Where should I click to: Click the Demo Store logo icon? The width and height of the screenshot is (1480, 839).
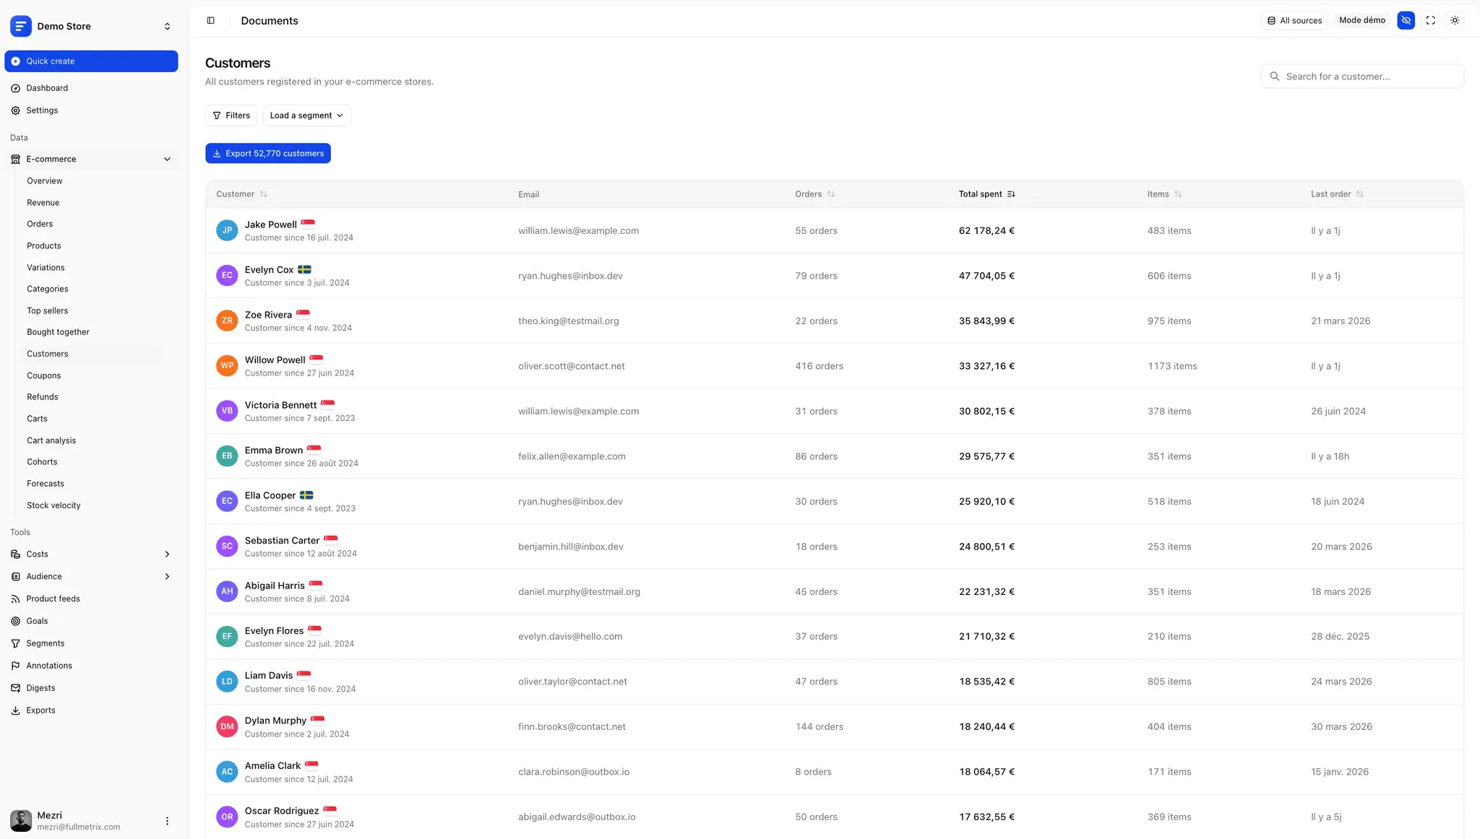click(21, 26)
